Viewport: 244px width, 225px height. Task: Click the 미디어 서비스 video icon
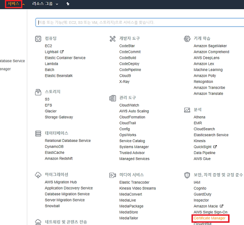(113, 175)
